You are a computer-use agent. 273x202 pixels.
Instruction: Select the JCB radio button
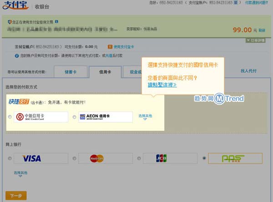tap(139, 158)
